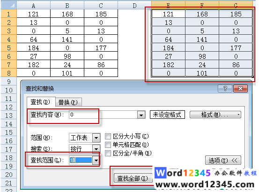Toggle 区分全/半角 checkbox
The height and width of the screenshot is (192, 259).
(108, 153)
